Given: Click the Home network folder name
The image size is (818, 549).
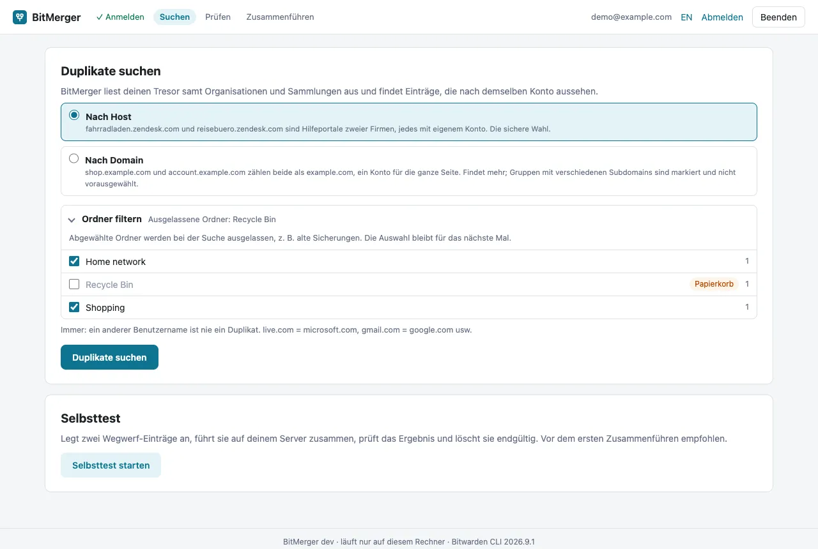Looking at the screenshot, I should tap(116, 262).
